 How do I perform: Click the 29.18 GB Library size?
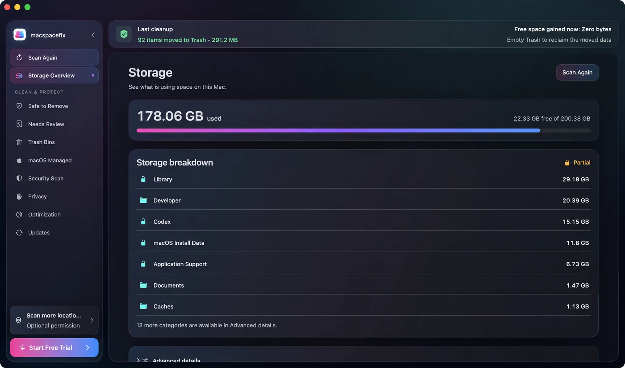coord(576,179)
